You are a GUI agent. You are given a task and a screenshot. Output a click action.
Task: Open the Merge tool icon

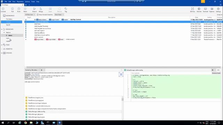41,10
